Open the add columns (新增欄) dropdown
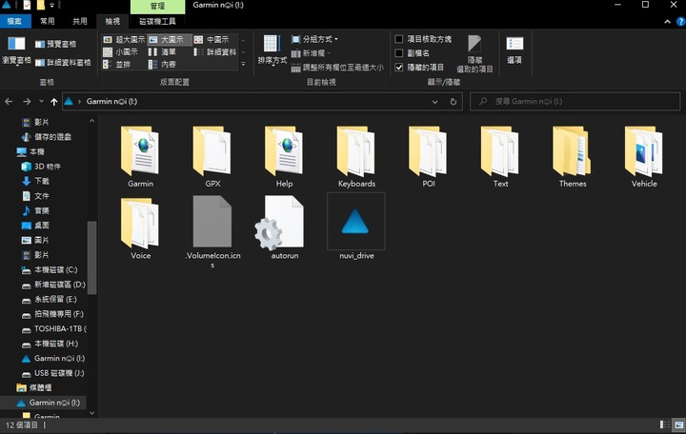Screen dimensions: 686x434 [x=311, y=53]
